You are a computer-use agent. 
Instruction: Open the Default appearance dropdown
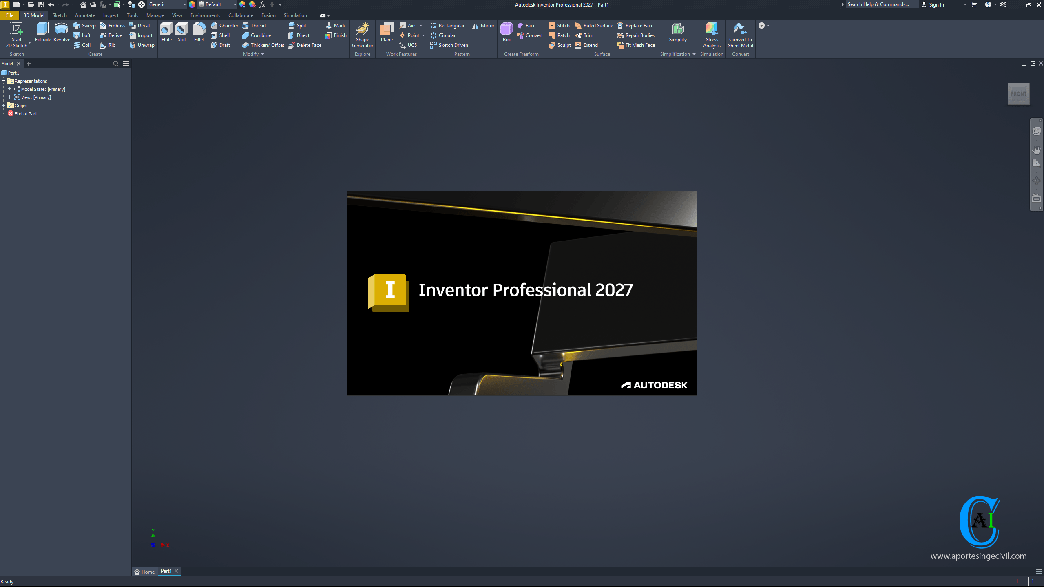click(235, 4)
